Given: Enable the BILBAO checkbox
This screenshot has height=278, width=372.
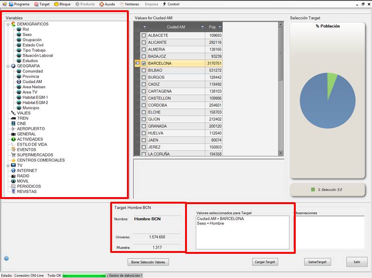Looking at the screenshot, I should 144,70.
